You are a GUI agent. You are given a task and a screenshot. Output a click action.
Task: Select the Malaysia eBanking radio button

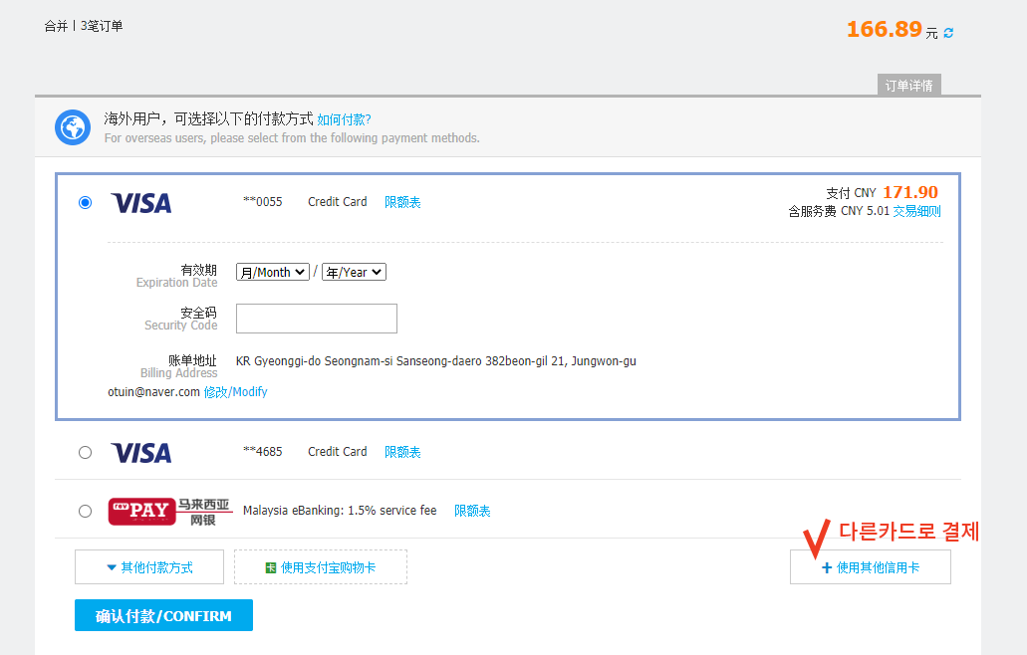[x=85, y=511]
